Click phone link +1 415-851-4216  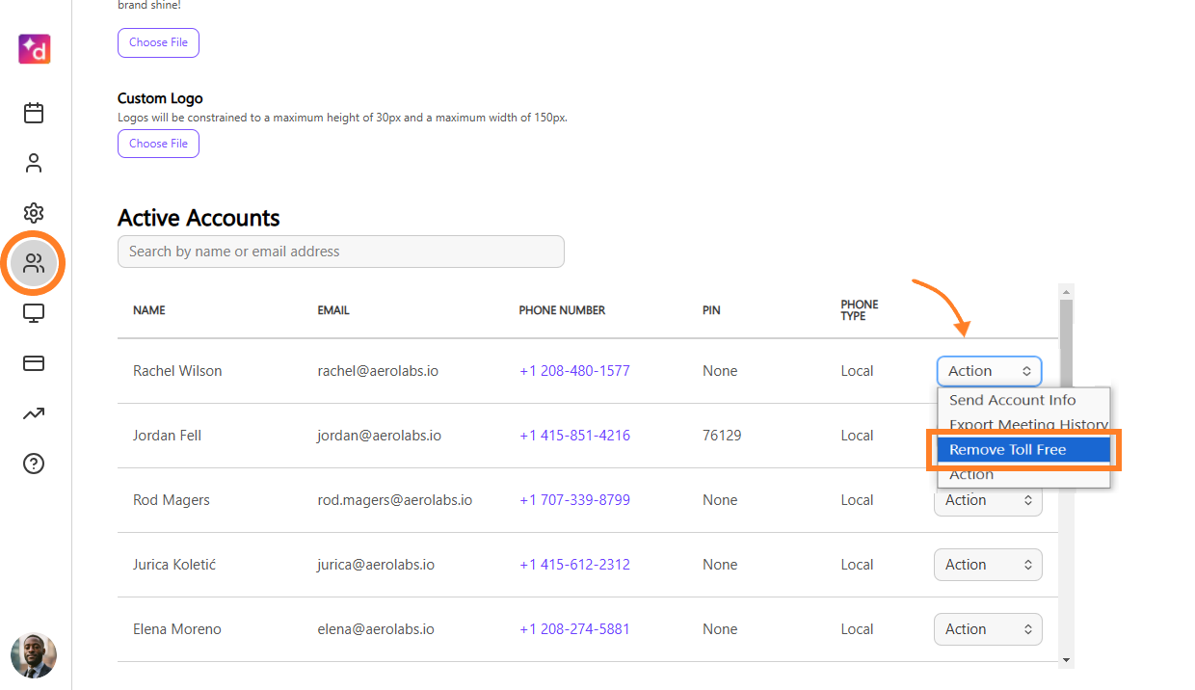click(574, 436)
